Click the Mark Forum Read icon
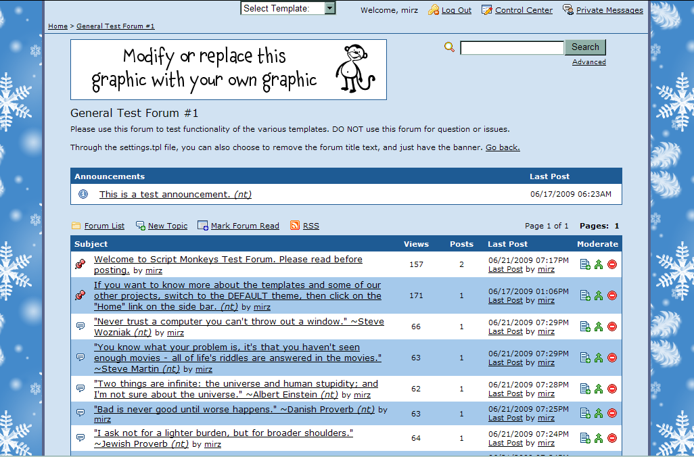694x457 pixels. click(x=203, y=226)
